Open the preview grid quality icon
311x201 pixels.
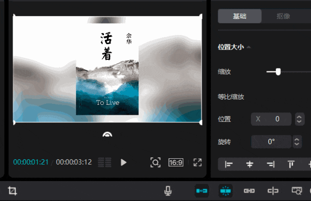(104, 162)
